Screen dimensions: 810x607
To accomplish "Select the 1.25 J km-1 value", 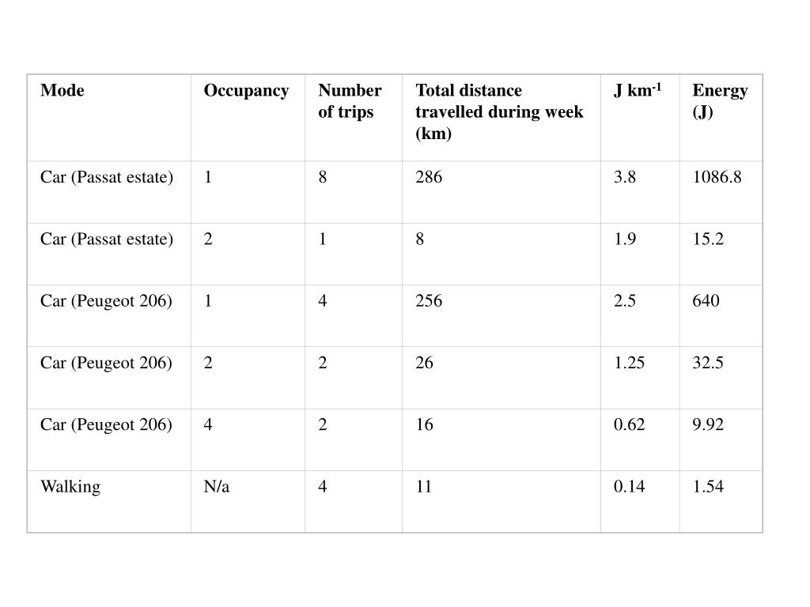I will [x=629, y=363].
